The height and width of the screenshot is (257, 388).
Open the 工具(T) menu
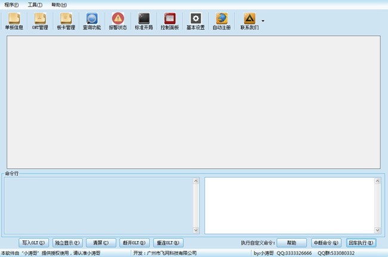click(x=35, y=5)
